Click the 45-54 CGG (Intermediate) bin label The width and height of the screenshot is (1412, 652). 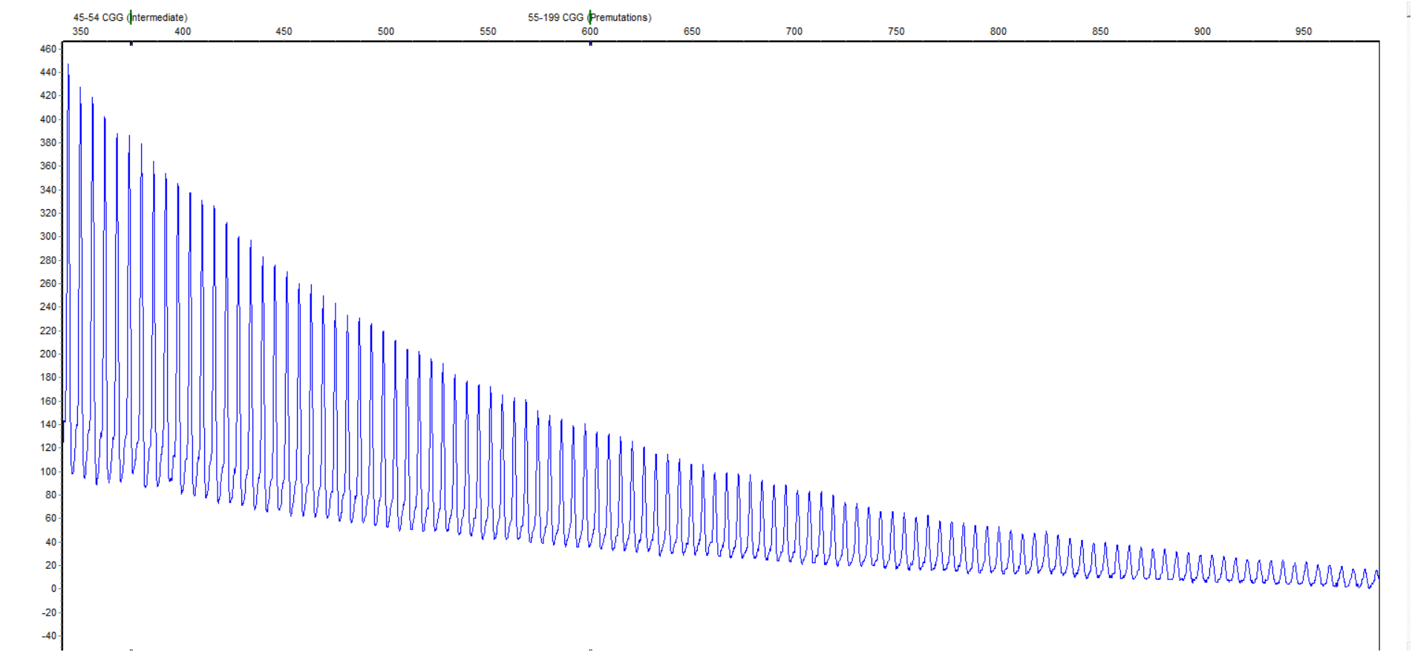[x=130, y=17]
